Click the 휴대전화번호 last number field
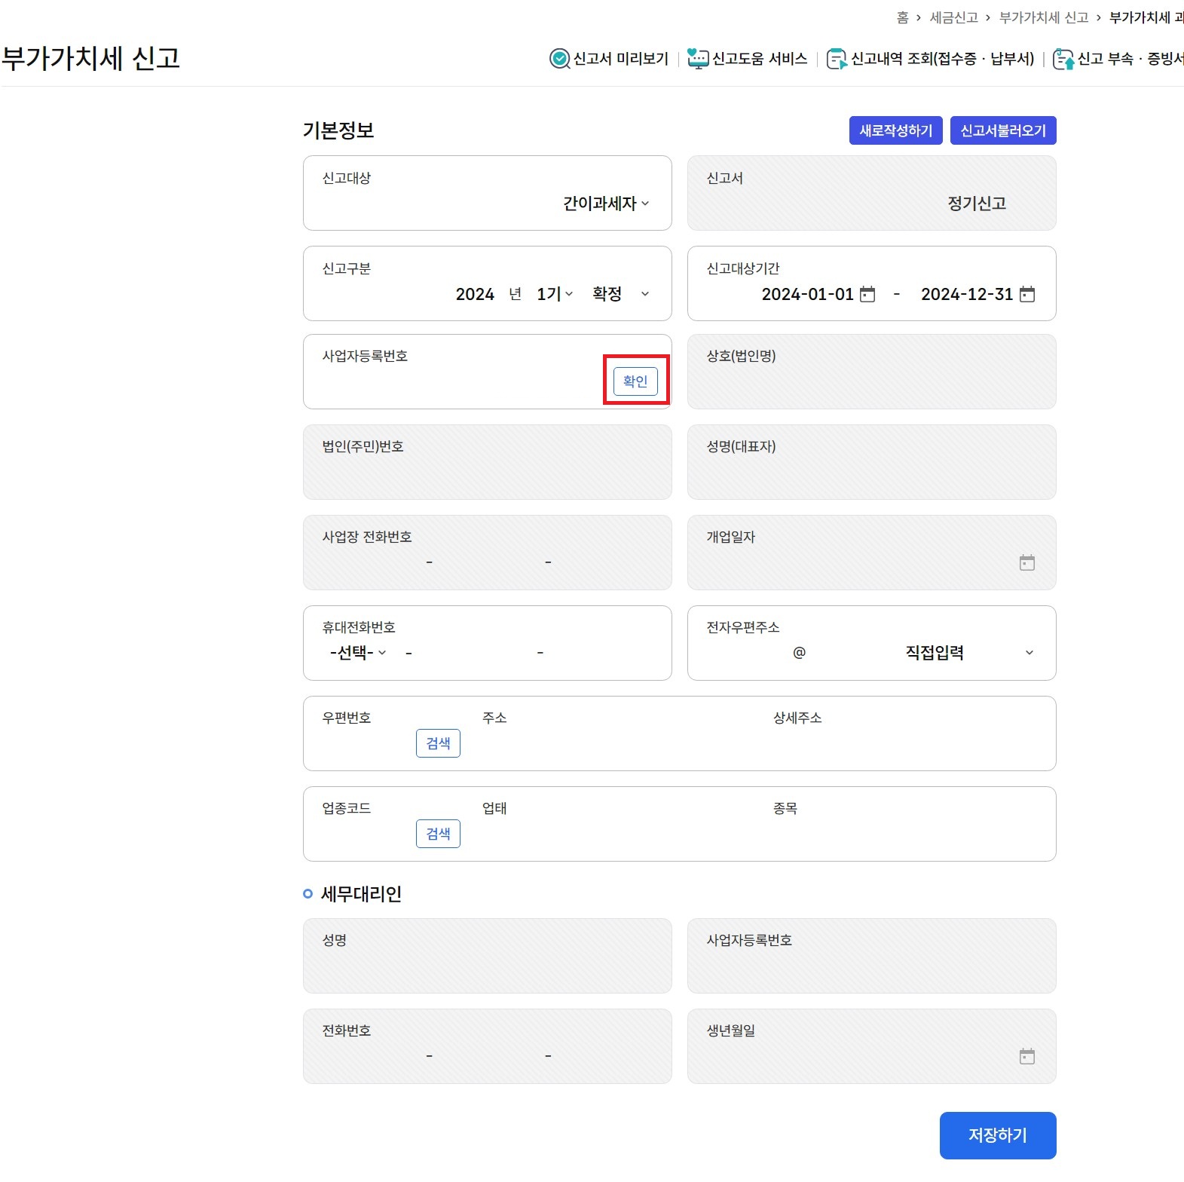Viewport: 1184px width, 1182px height. [601, 653]
